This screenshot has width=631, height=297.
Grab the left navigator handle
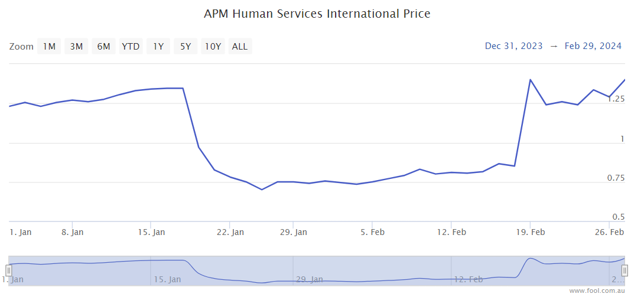(9, 270)
